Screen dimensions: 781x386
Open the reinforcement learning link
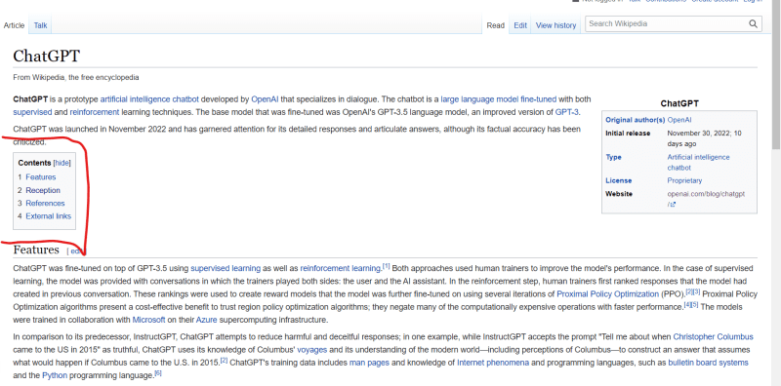[340, 268]
